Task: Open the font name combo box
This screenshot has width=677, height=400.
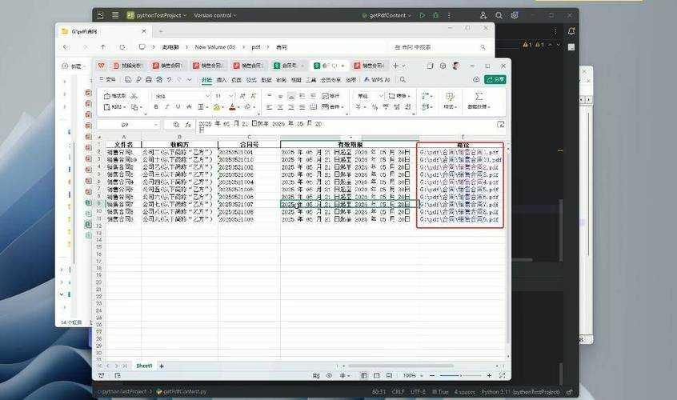Action: (x=182, y=96)
